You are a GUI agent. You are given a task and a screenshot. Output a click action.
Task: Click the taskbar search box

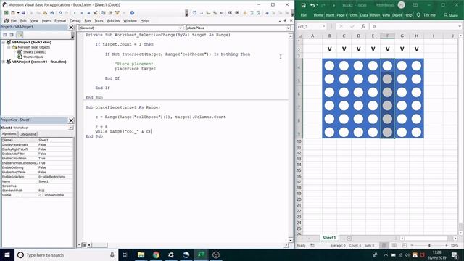(x=66, y=254)
